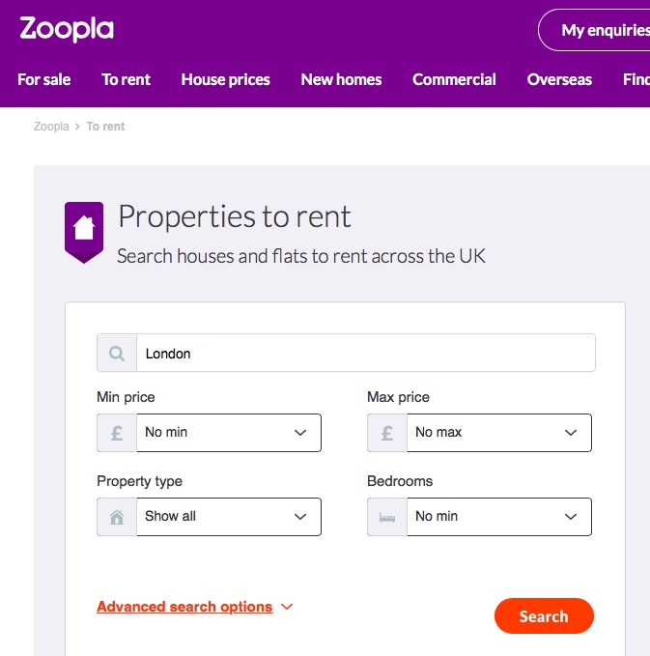The height and width of the screenshot is (656, 650).
Task: Open the Bedrooms dropdown
Action: (x=498, y=517)
